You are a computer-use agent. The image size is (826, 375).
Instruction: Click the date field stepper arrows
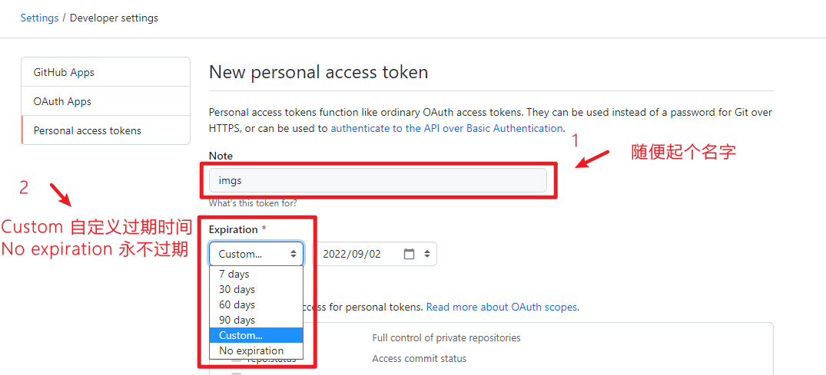pyautogui.click(x=427, y=254)
